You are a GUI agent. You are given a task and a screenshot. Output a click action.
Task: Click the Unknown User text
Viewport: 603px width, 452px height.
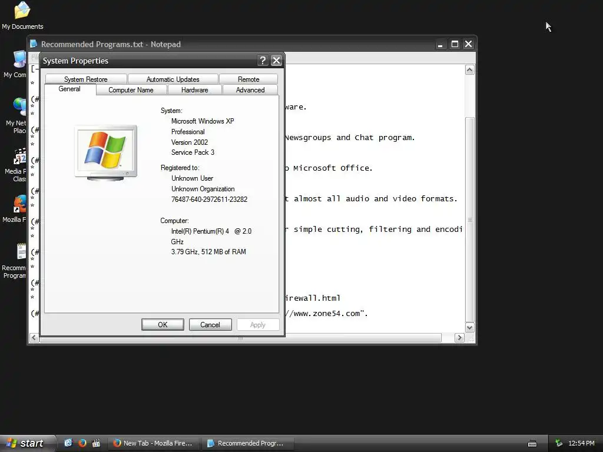point(192,178)
